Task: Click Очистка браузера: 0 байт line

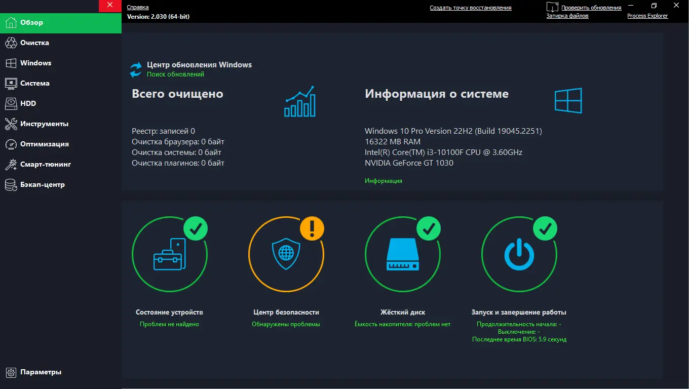Action: (x=178, y=142)
